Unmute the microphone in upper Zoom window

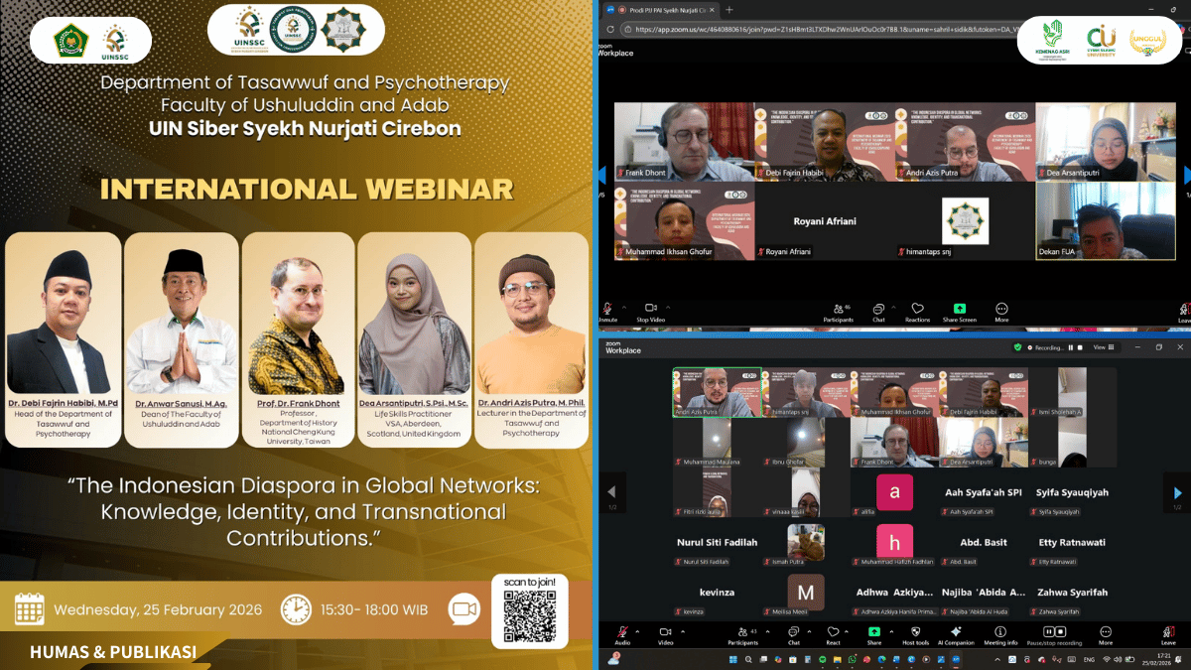coord(607,309)
